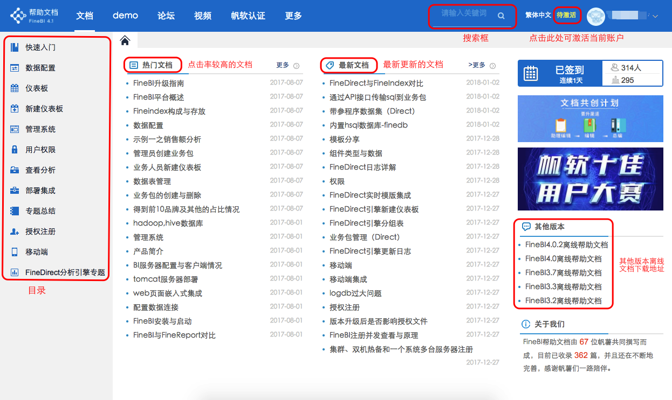Open logdb过大问题 document
This screenshot has width=672, height=400.
pos(355,293)
